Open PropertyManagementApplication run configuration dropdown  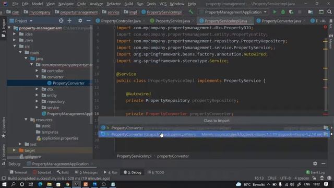(x=233, y=12)
